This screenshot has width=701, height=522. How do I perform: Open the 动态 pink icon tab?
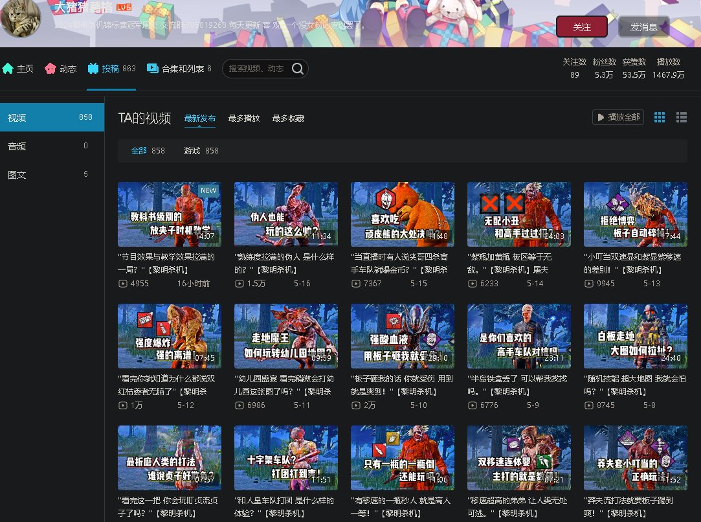(50, 69)
